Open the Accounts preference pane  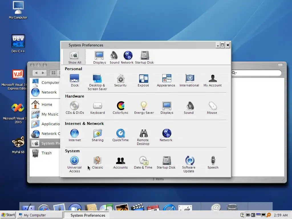click(x=121, y=163)
